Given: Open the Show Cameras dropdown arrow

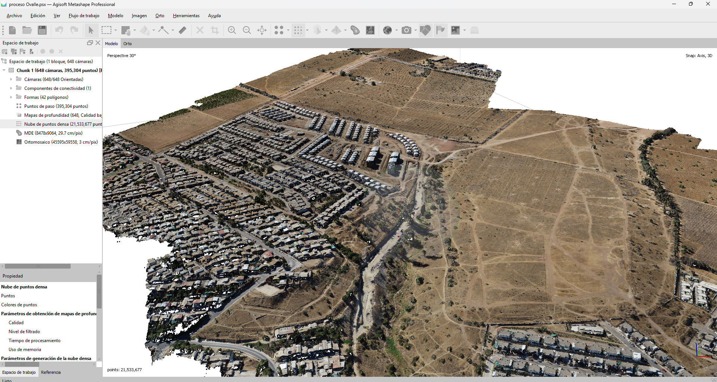Looking at the screenshot, I should pos(415,30).
